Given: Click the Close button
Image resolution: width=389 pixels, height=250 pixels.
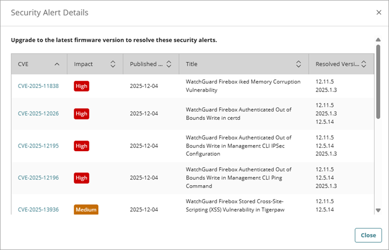Looking at the screenshot, I should click(x=368, y=235).
